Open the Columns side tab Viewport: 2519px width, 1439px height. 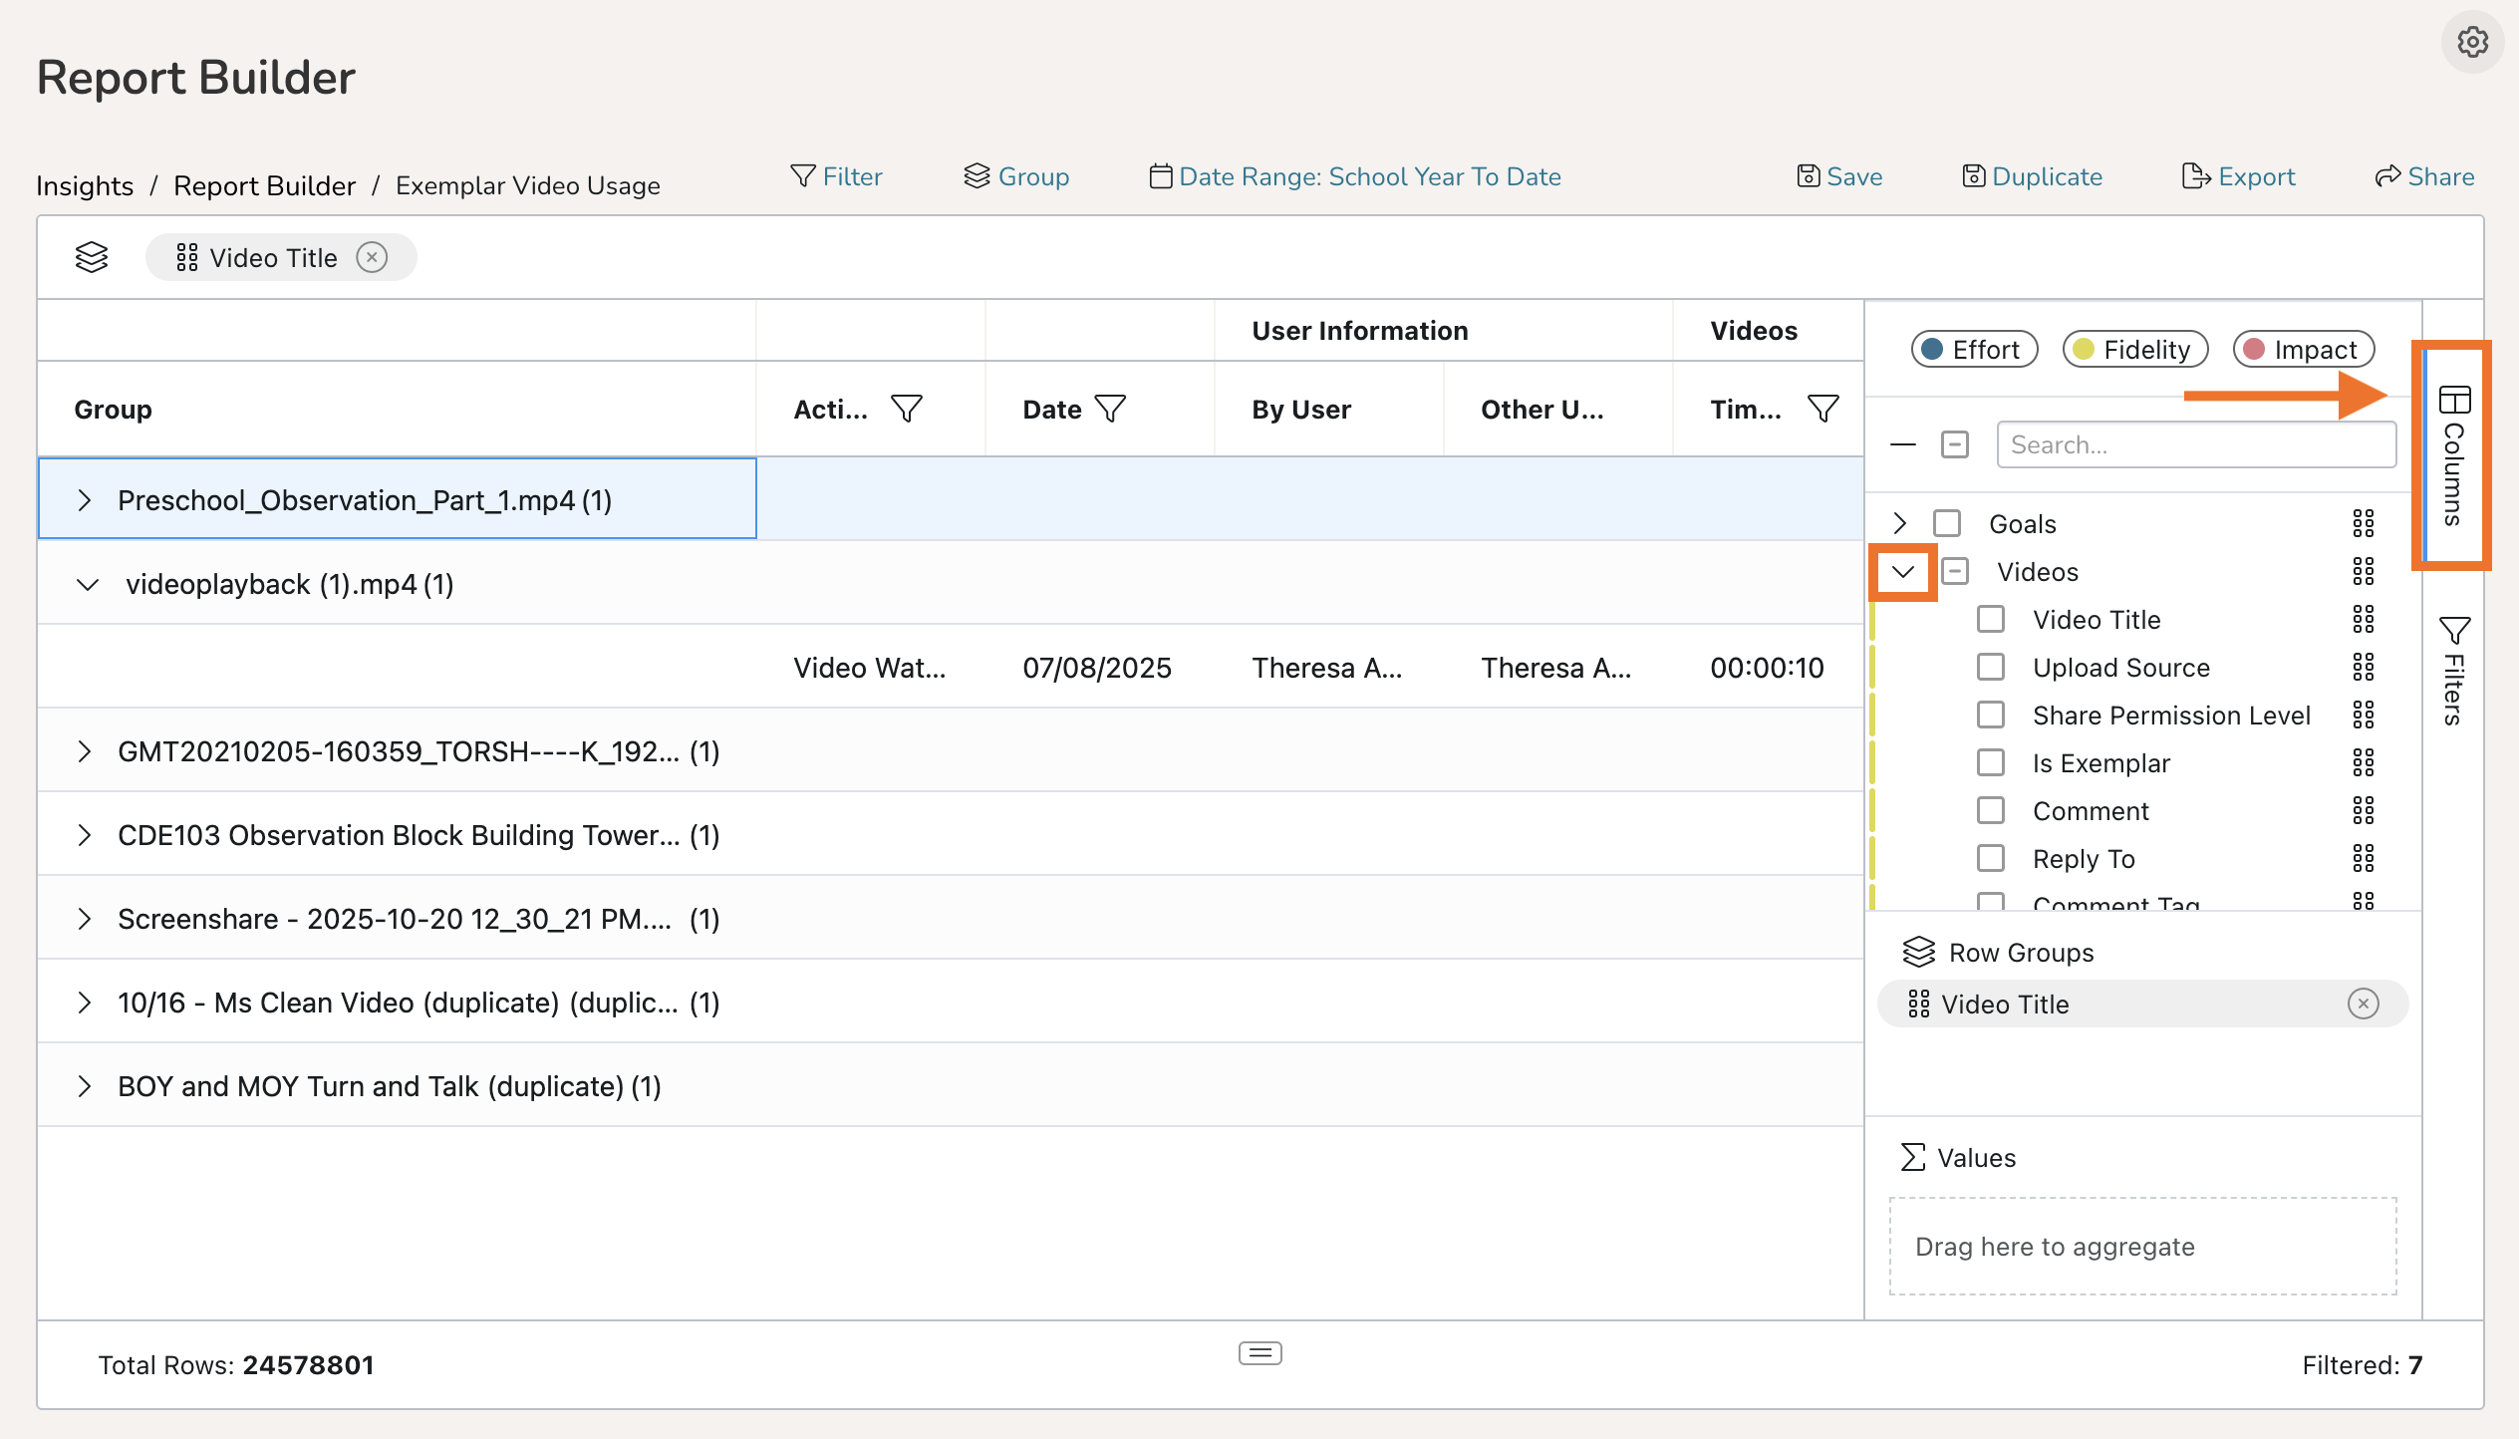click(2452, 456)
